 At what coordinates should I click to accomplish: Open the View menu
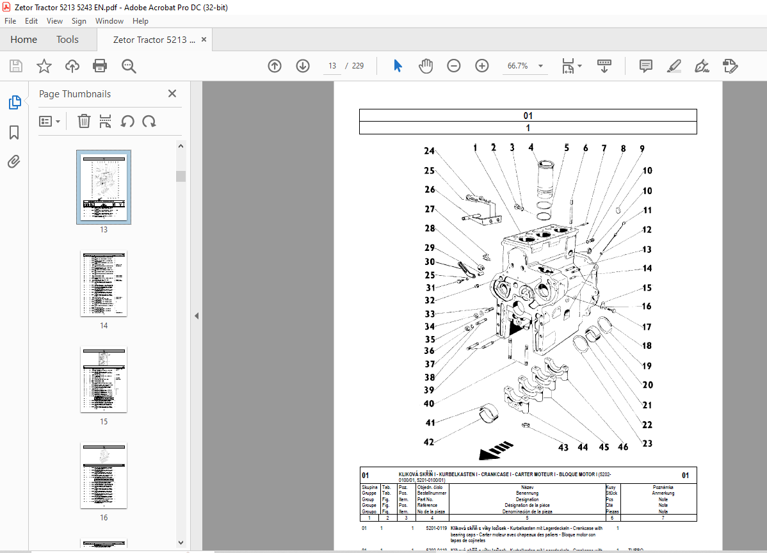pos(54,21)
